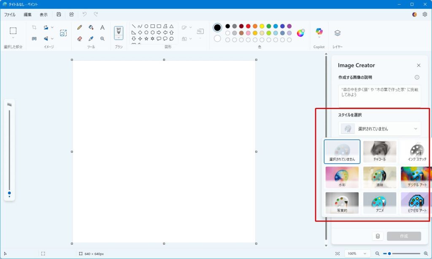Click the image description text field
432x259 pixels.
coord(379,96)
